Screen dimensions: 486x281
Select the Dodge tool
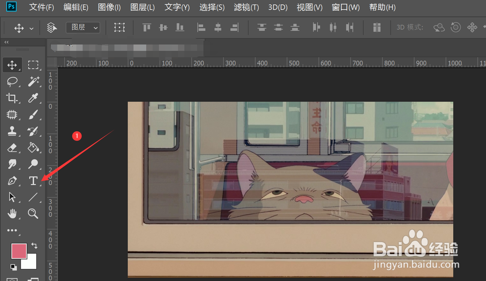(x=33, y=164)
